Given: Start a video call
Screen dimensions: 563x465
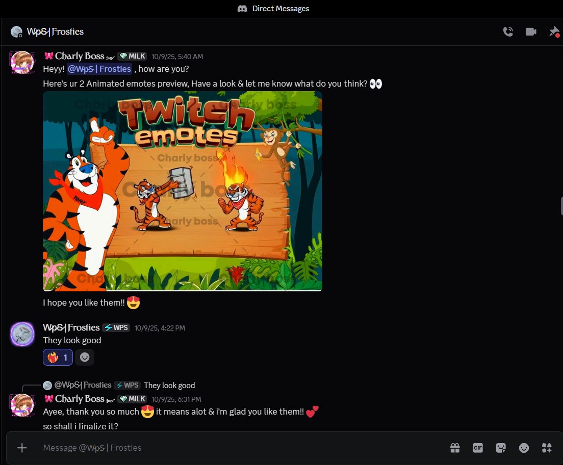Looking at the screenshot, I should [531, 31].
